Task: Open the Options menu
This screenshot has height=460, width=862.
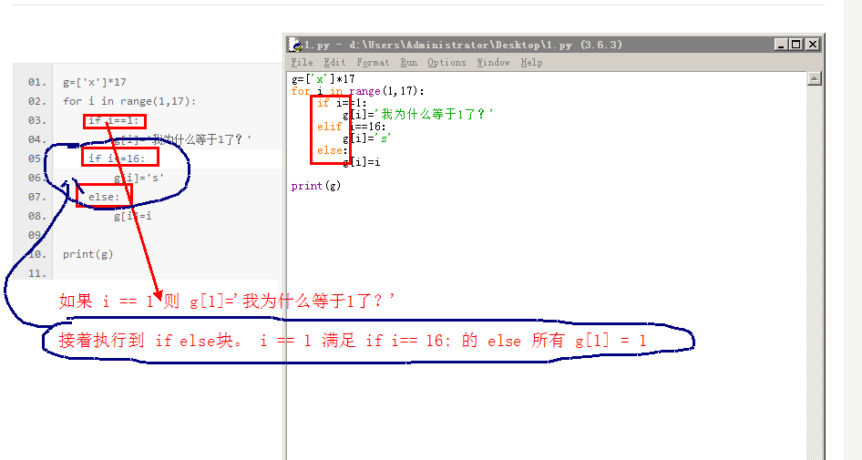Action: tap(446, 63)
